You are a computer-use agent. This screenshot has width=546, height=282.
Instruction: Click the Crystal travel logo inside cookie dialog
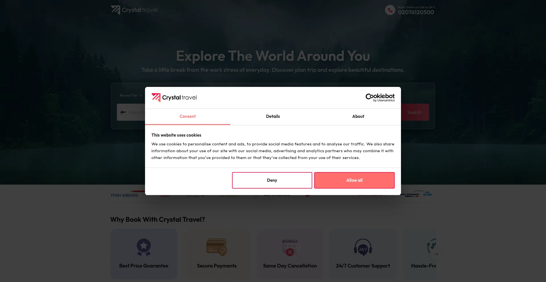point(174,97)
